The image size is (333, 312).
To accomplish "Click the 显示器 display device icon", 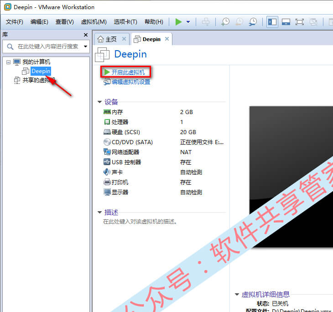I will coord(107,192).
